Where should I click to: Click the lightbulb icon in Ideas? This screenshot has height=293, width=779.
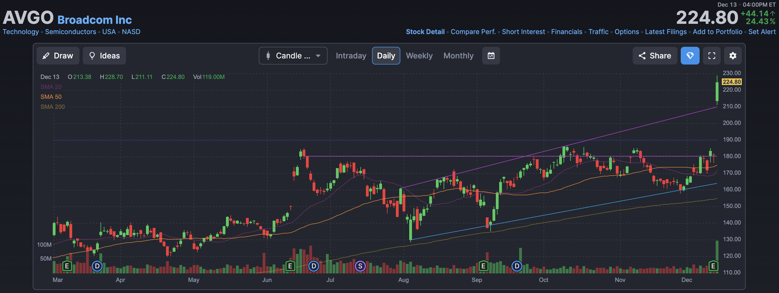92,55
